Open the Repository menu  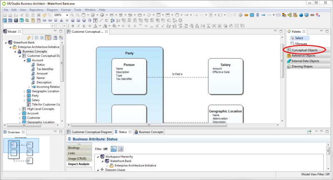(x=36, y=10)
